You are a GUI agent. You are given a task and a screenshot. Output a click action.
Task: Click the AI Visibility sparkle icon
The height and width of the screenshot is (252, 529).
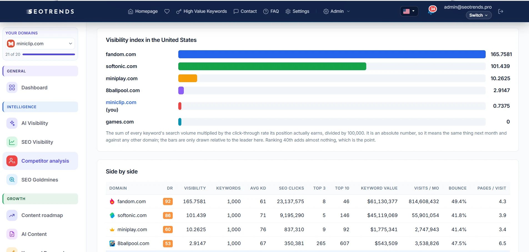point(12,123)
